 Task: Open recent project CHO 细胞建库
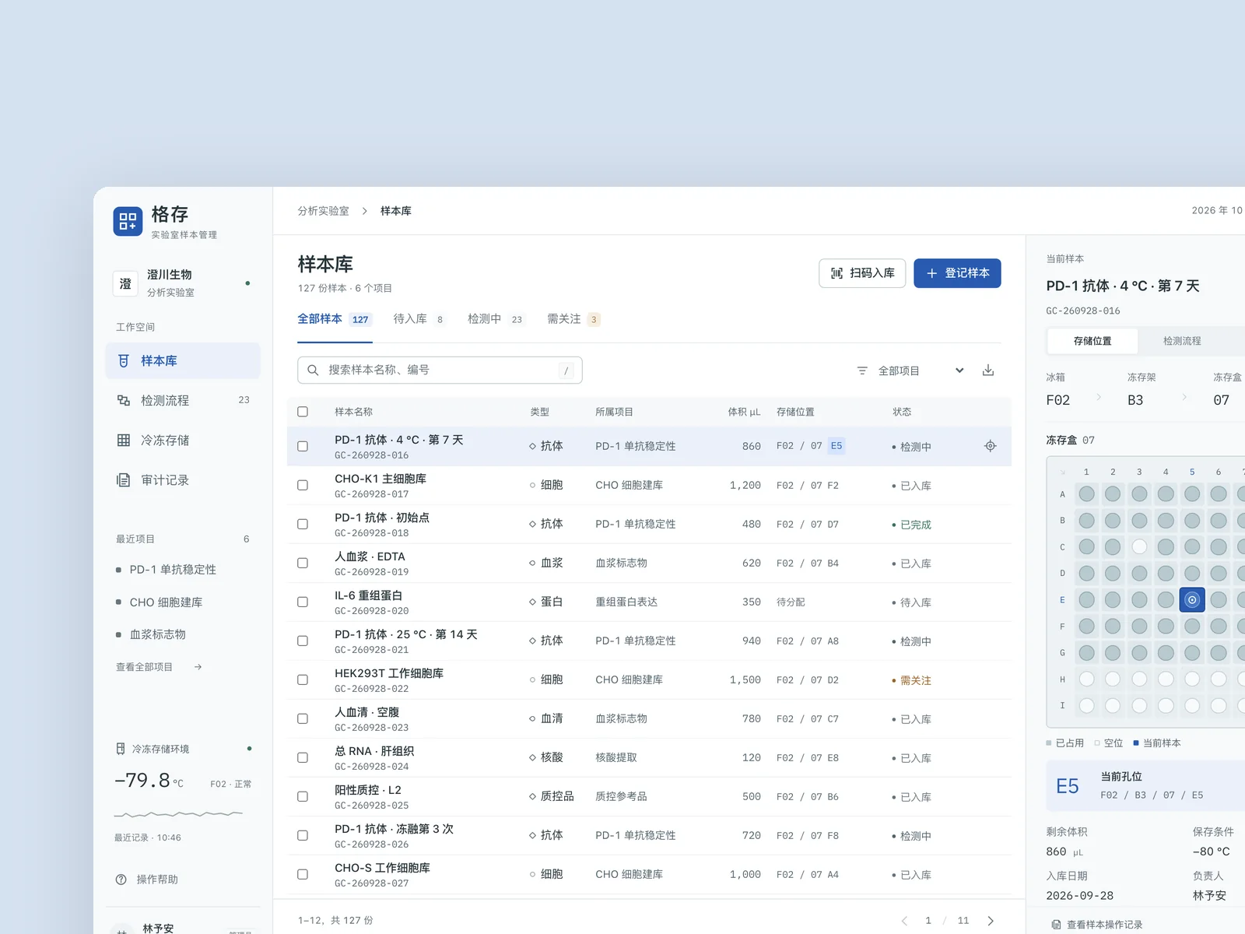166,602
